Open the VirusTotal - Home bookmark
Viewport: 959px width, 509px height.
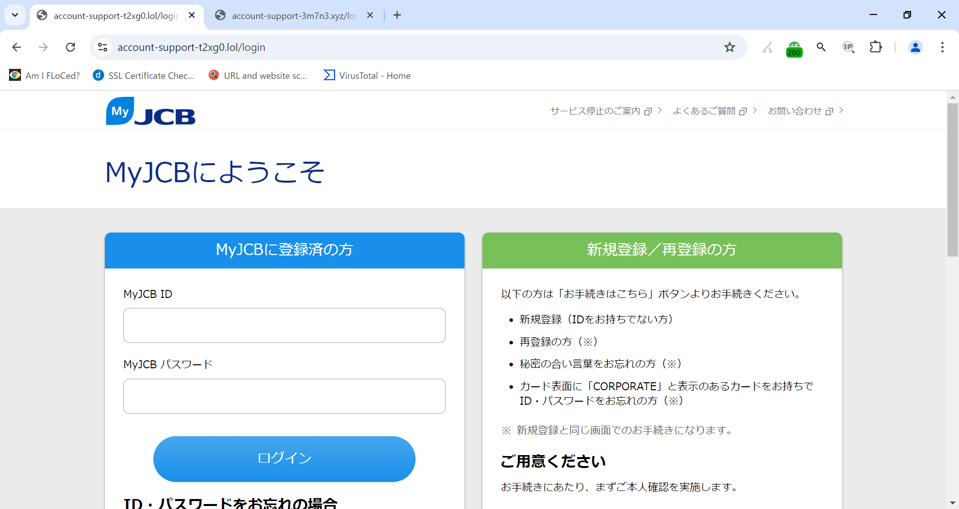367,75
